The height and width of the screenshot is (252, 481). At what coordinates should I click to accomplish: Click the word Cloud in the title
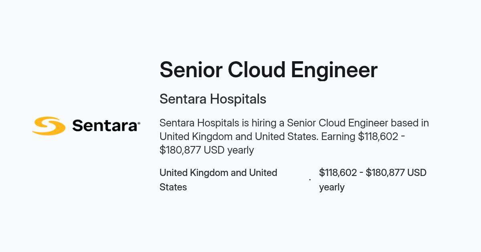coord(257,70)
